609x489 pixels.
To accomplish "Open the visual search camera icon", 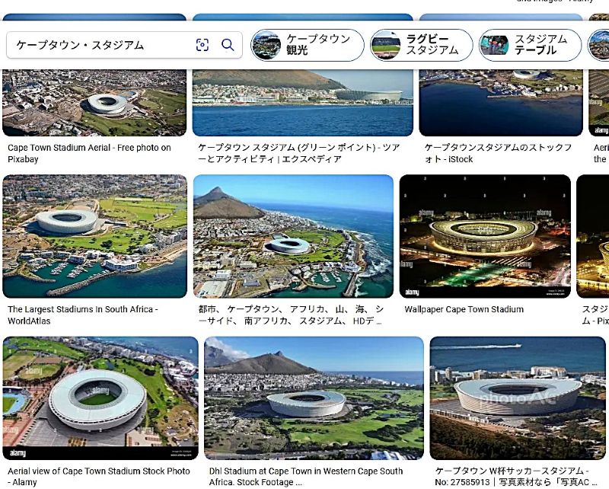I will coord(202,45).
